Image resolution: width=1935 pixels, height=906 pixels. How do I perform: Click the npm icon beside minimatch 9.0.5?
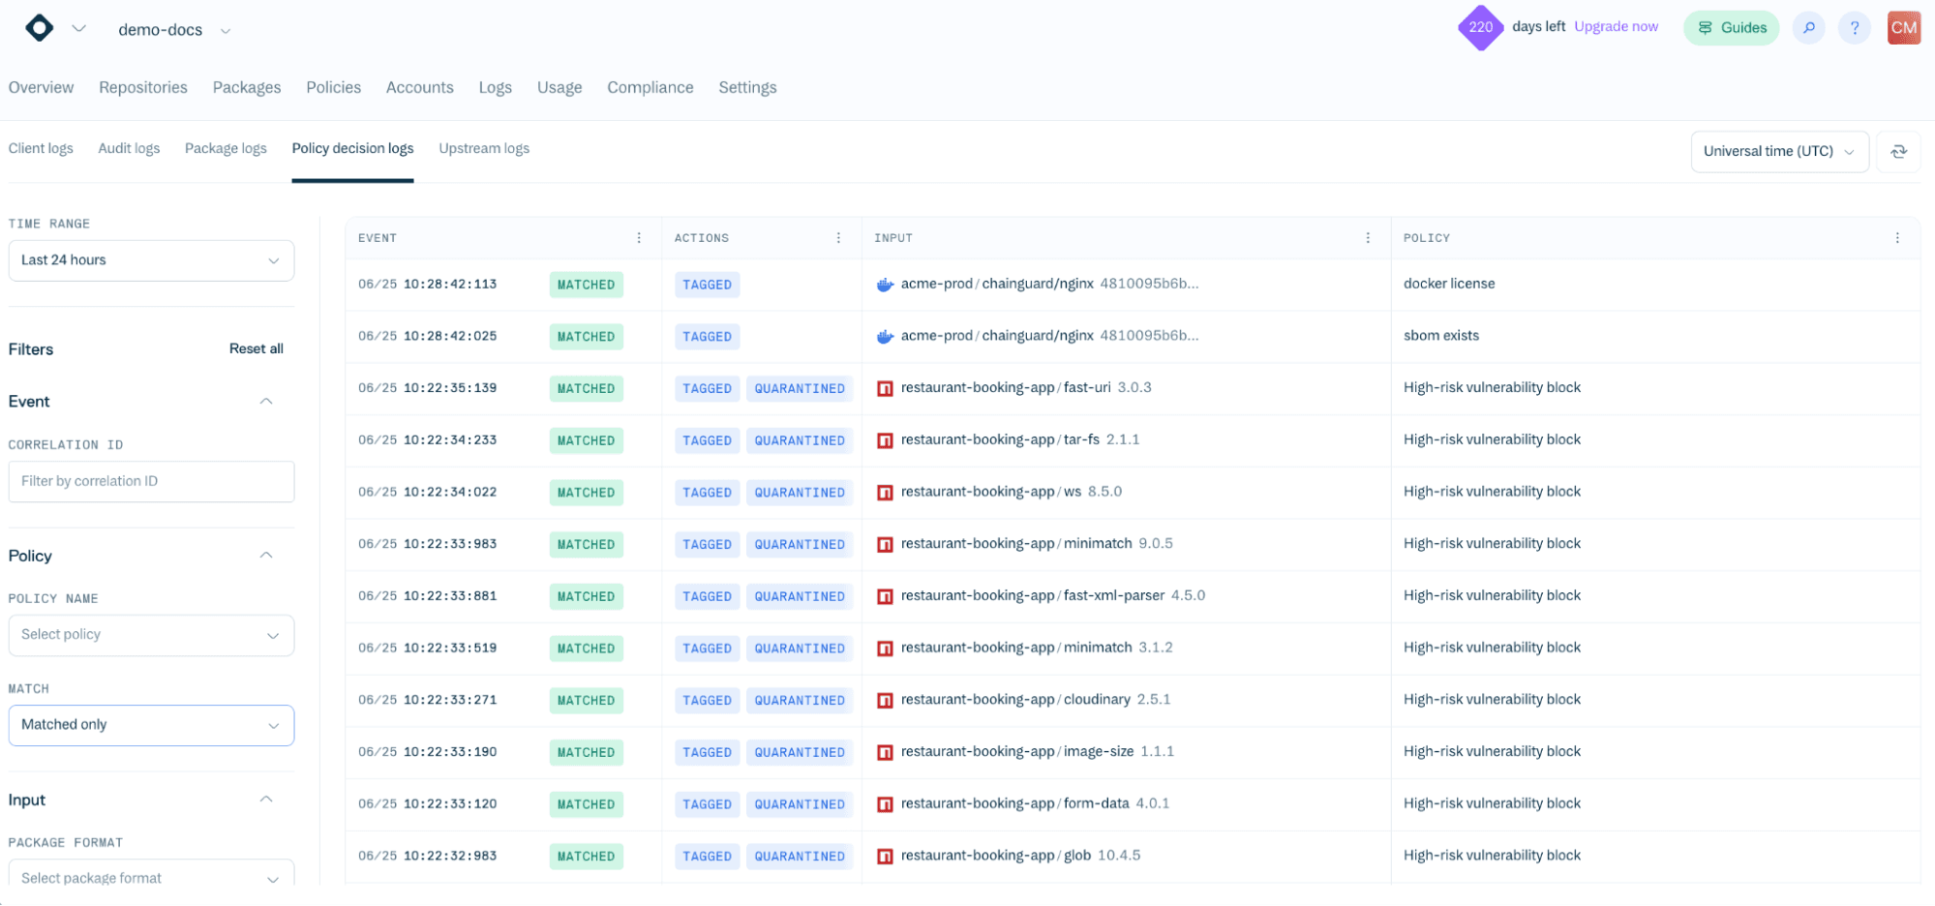tap(885, 545)
